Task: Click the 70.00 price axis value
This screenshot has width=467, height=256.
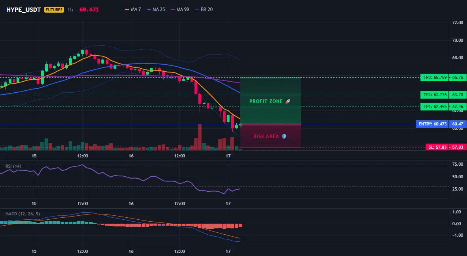Action: [458, 40]
